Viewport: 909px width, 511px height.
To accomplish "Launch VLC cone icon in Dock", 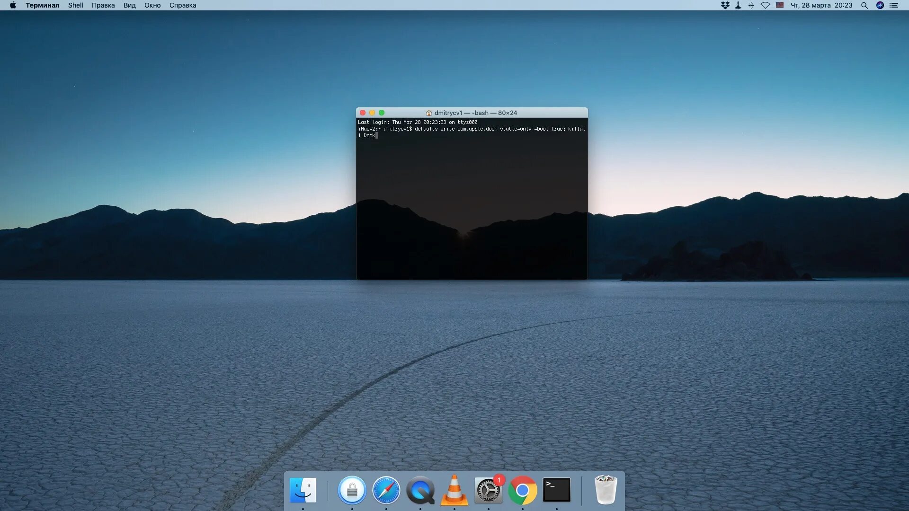I will (454, 490).
